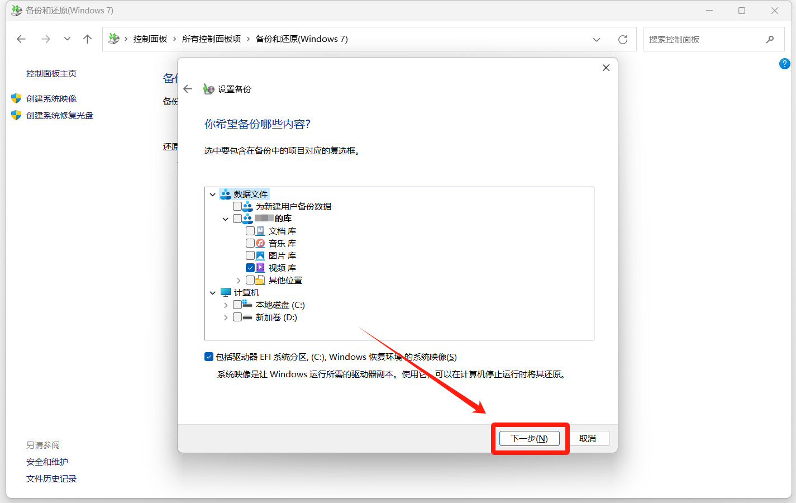
Task: Click the Back navigation arrow in the toolbar
Action: [21, 39]
